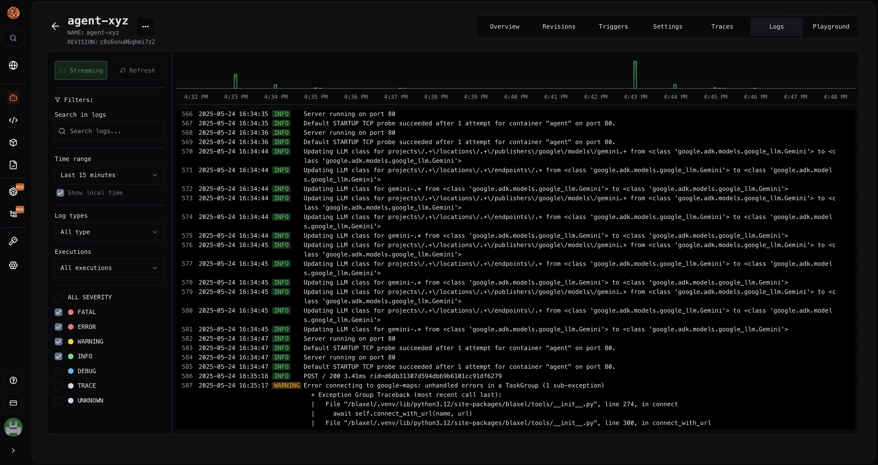
Task: Open the code functions section in sidebar
Action: [x=13, y=120]
